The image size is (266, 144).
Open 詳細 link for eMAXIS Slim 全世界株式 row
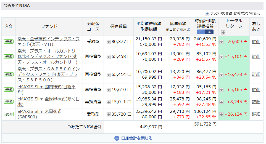256,102
